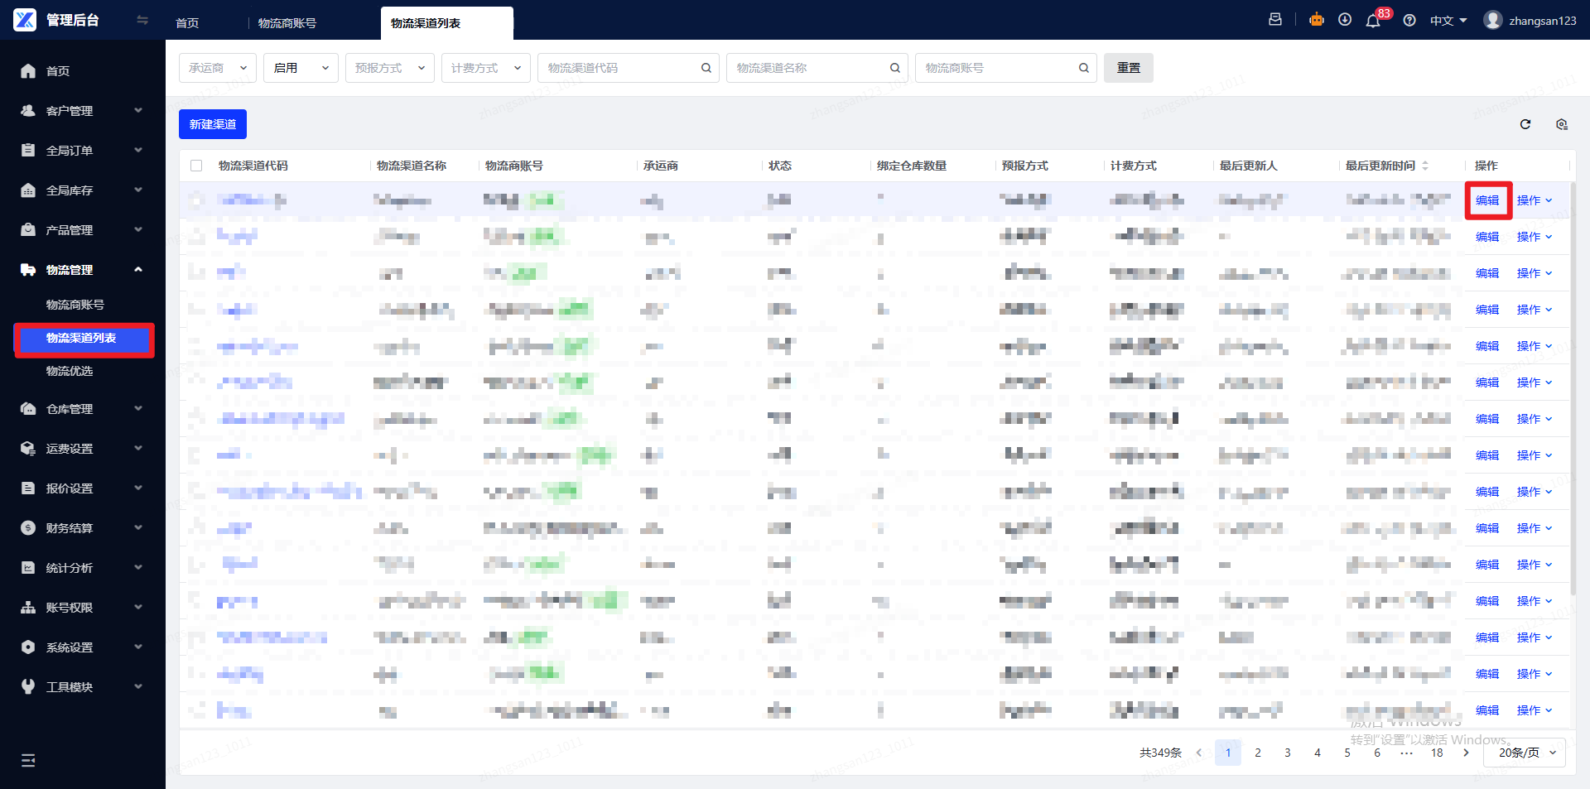This screenshot has height=789, width=1590.
Task: Click the logo icon beside 管理后台
Action: 25,20
